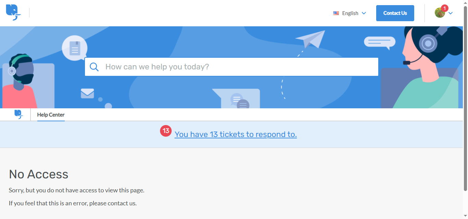Click the magnifying glass search icon
The height and width of the screenshot is (219, 468).
94,67
